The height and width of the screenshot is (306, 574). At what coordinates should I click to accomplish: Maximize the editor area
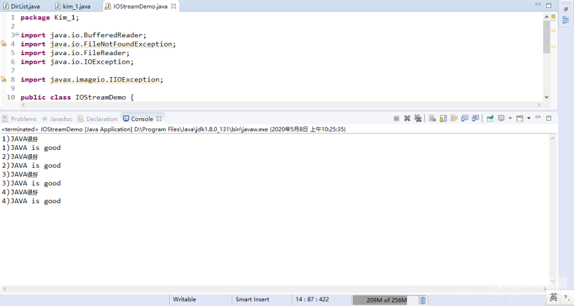(549, 5)
